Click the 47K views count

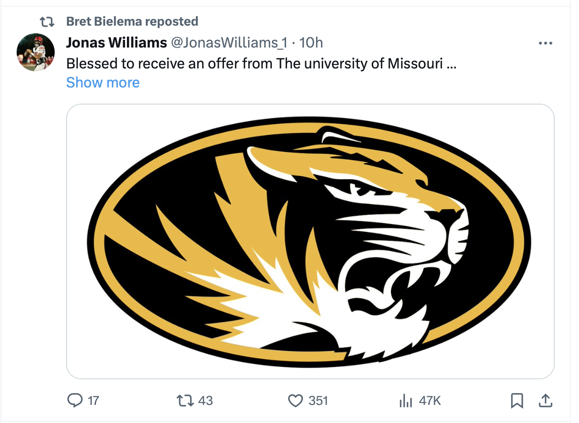430,401
